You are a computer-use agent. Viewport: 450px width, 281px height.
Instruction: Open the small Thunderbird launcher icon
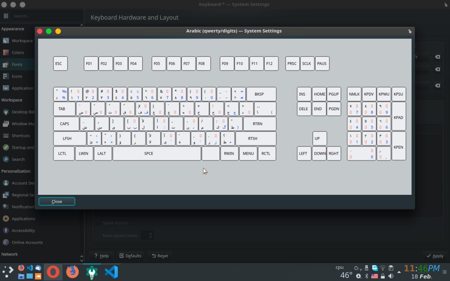pos(38,268)
